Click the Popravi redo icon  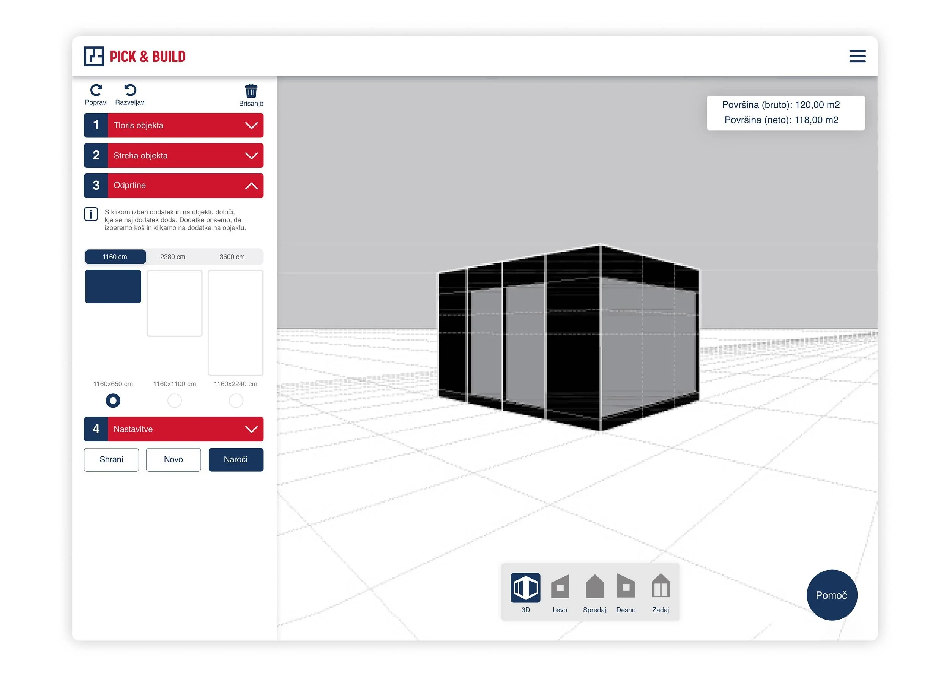pos(96,90)
